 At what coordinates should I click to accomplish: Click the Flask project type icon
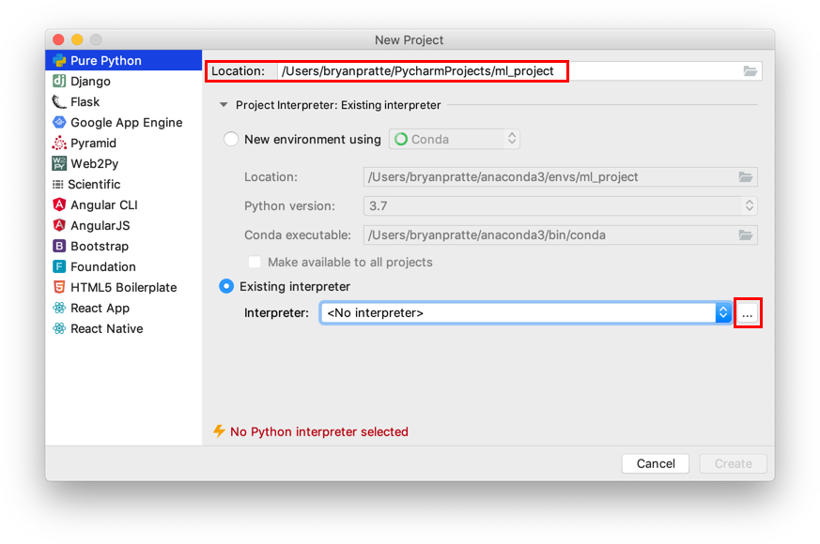(59, 102)
